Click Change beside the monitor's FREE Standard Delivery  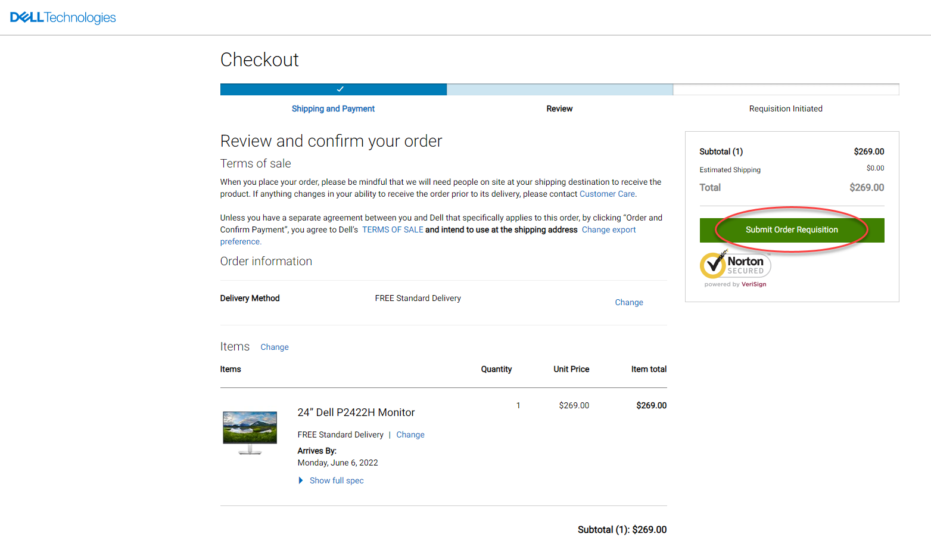point(410,435)
